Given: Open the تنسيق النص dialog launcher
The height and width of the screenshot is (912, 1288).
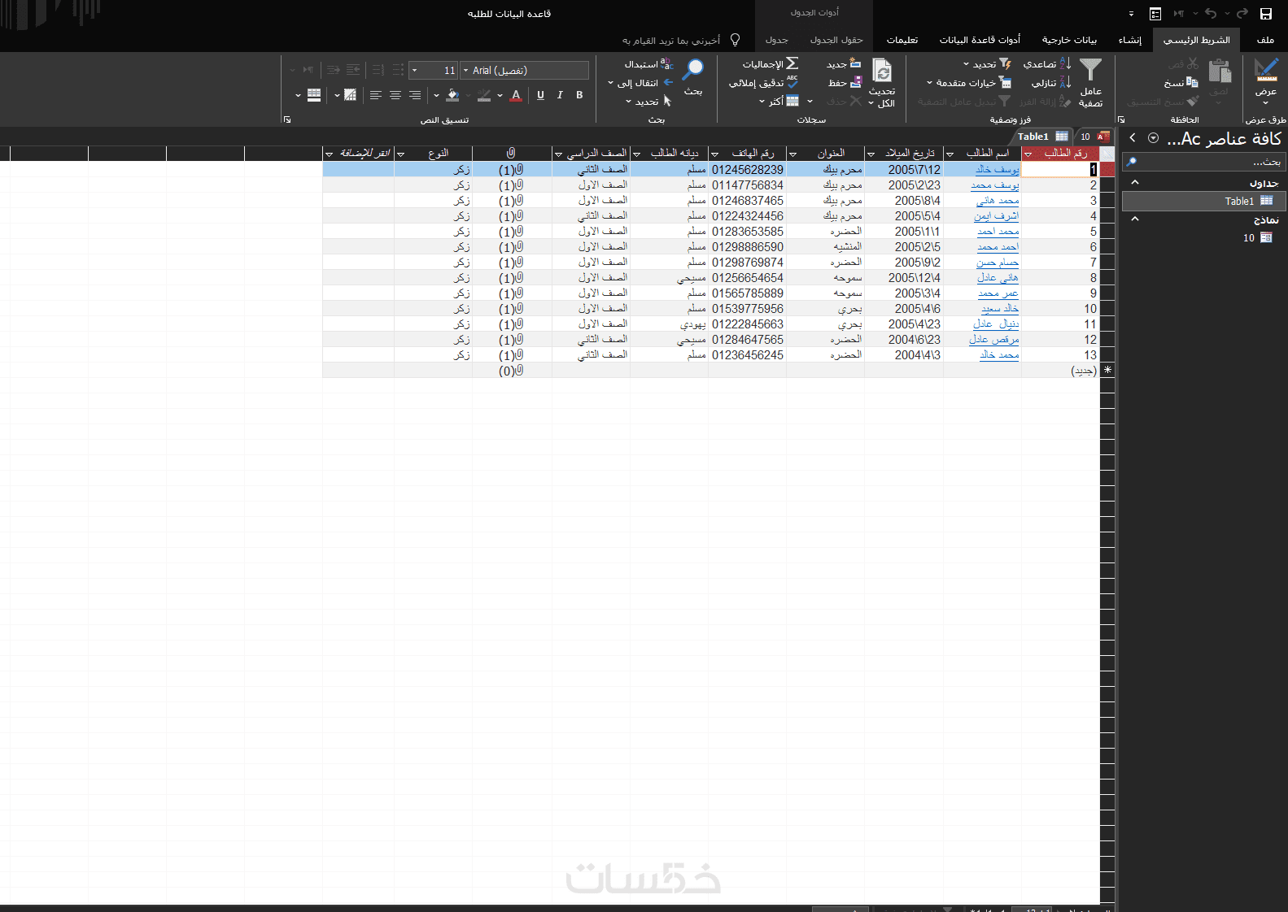Looking at the screenshot, I should point(287,119).
